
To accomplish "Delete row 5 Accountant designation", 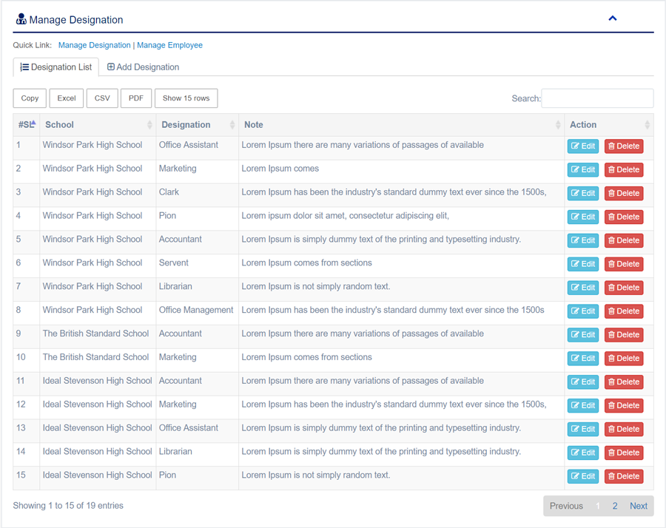I will click(624, 240).
